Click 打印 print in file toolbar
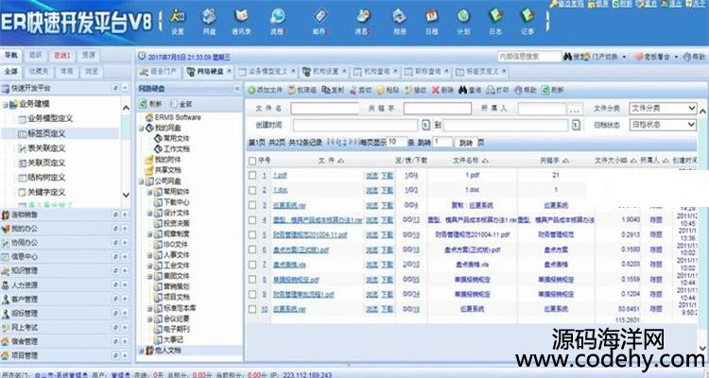 (x=497, y=90)
